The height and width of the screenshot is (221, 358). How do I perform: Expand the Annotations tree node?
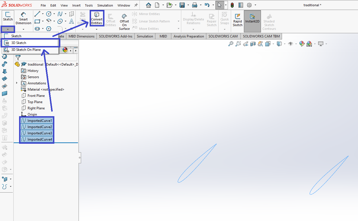click(x=17, y=83)
